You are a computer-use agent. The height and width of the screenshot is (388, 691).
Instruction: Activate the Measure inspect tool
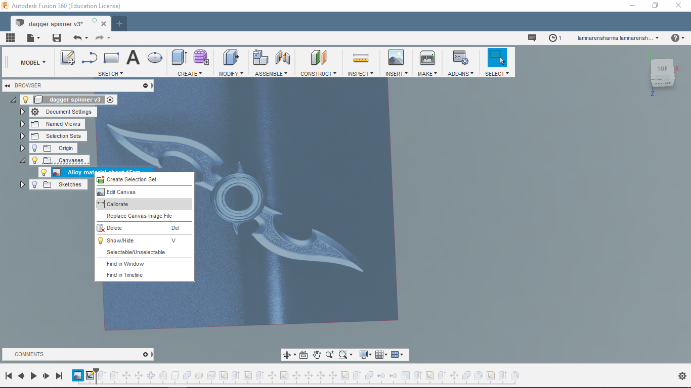click(361, 58)
